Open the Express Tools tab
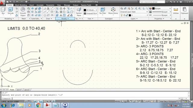 point(86,5)
